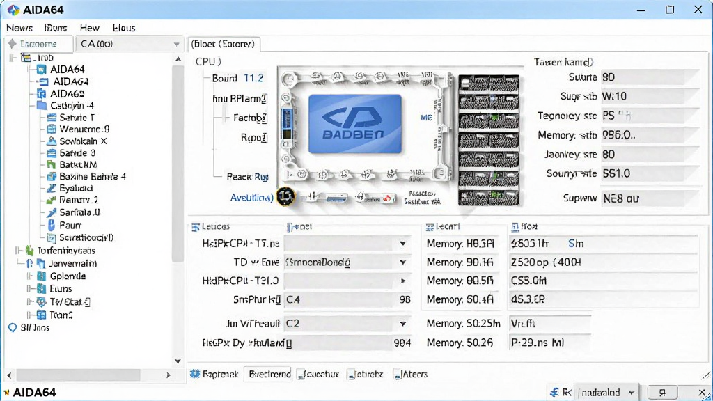
Task: Click the Letices column header icon
Action: point(196,227)
